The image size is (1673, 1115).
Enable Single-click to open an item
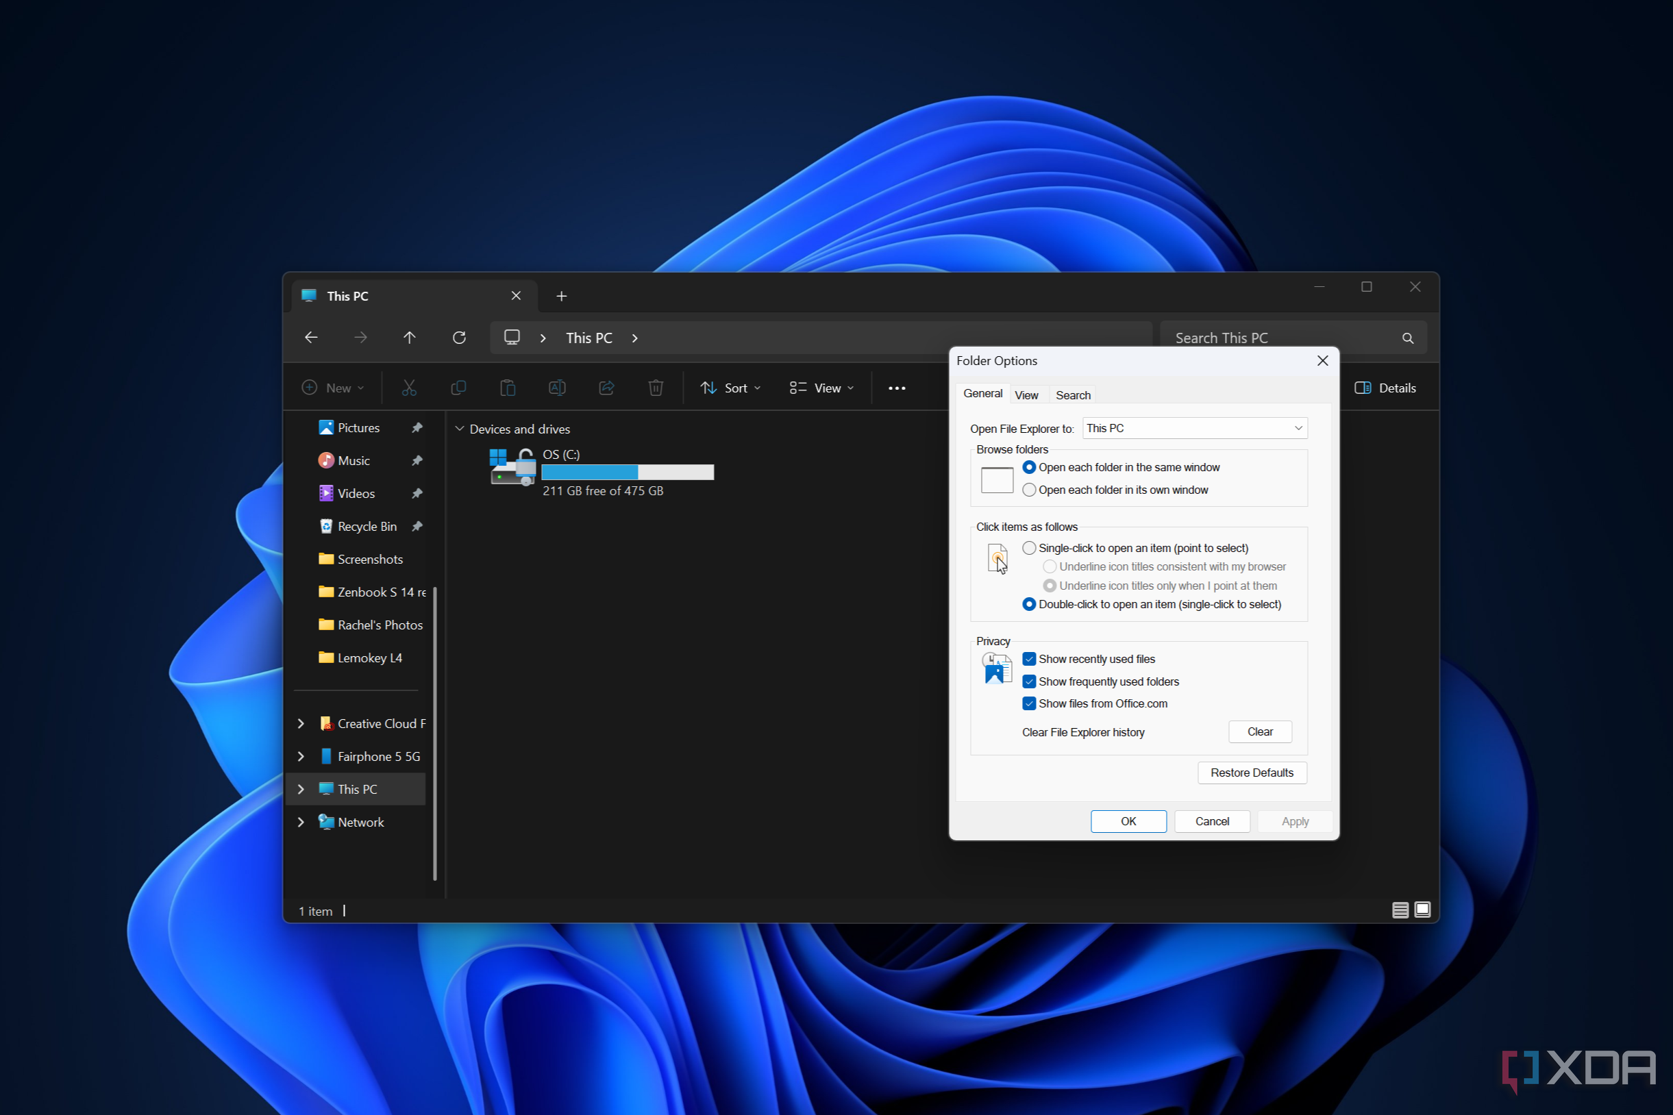tap(1028, 547)
